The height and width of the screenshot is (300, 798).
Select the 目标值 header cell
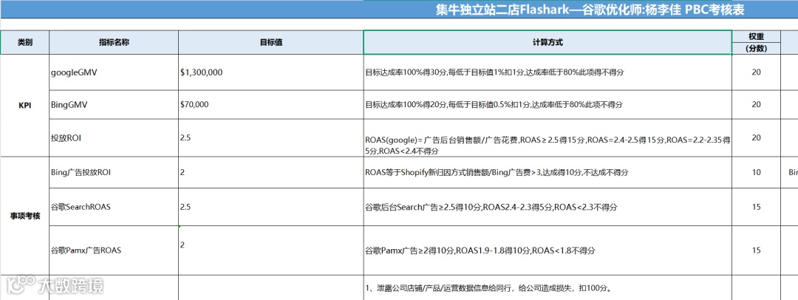pyautogui.click(x=270, y=43)
